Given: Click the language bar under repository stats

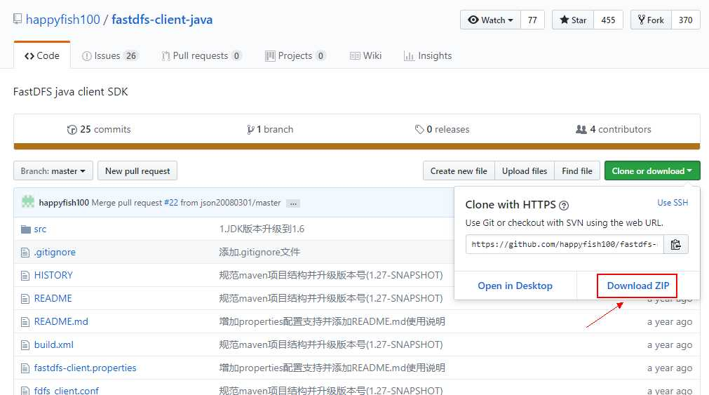Looking at the screenshot, I should point(356,147).
